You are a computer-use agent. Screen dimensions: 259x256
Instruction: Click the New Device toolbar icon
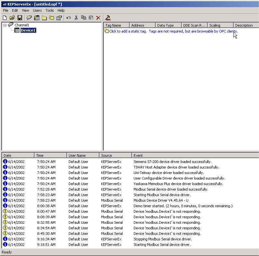(x=37, y=18)
